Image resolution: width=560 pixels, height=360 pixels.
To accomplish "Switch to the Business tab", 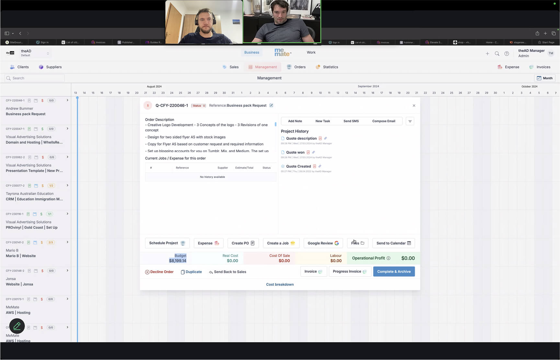I will tap(252, 52).
